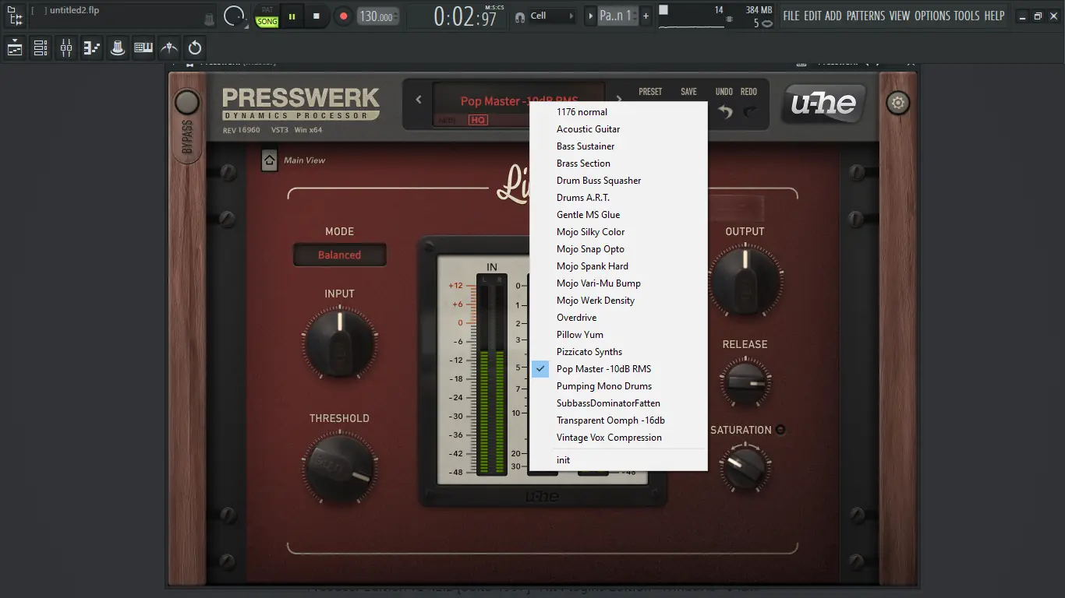Click the plugin picker keyboard icon
Image resolution: width=1065 pixels, height=598 pixels.
tap(143, 47)
